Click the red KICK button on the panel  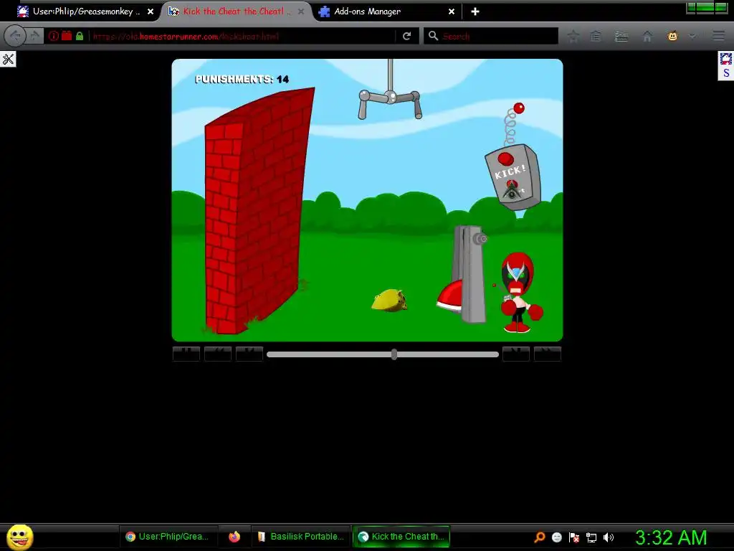click(x=505, y=159)
